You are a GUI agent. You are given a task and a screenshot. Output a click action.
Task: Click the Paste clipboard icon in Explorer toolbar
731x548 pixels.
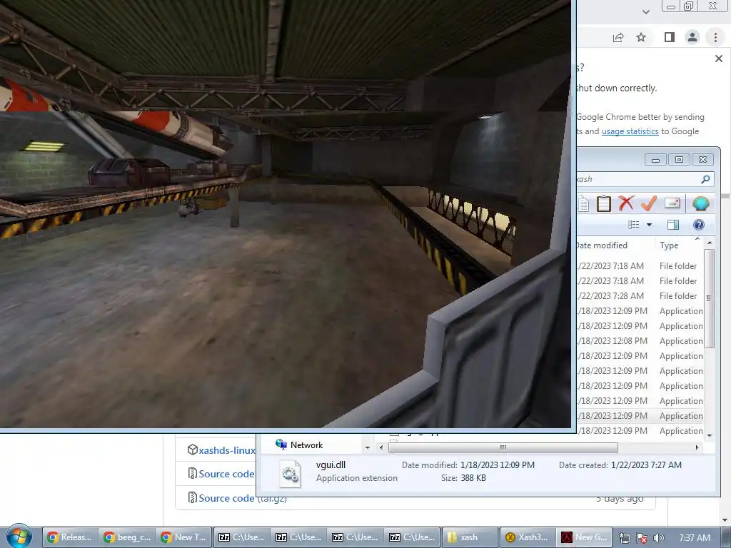coord(604,203)
